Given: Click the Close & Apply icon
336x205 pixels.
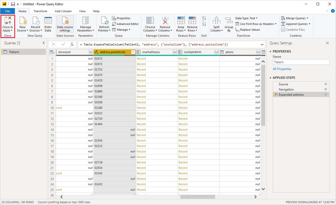Looking at the screenshot, I should [x=8, y=21].
